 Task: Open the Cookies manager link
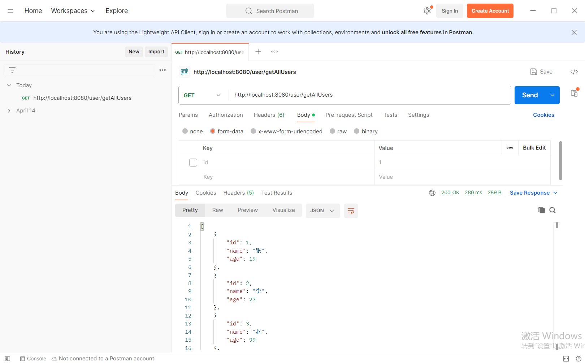coord(543,115)
